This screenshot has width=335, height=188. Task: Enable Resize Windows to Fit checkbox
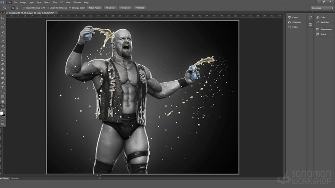(x=24, y=8)
